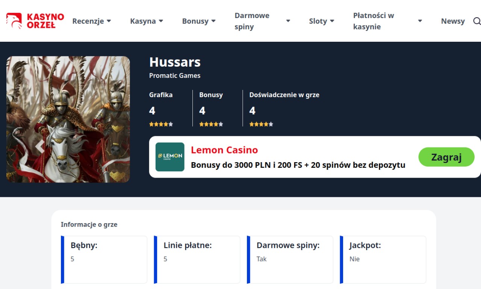This screenshot has height=289, width=481.
Task: Expand the Płatności w kasynie dropdown arrow
Action: pos(420,21)
